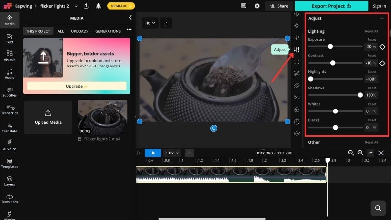Screen dimensions: 391x220
Task: Click the Adjust sliders icon in right toolbar
Action: pyautogui.click(x=297, y=50)
